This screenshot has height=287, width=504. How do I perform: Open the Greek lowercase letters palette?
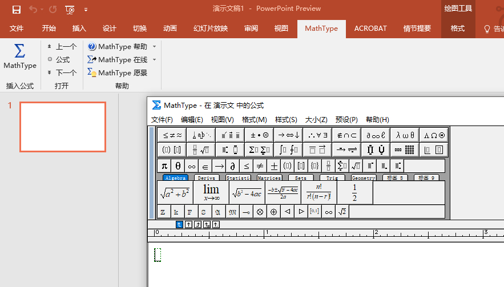(x=405, y=135)
